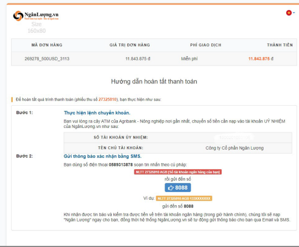Select order code 269278_500USD_3113
The image size is (299, 247).
(x=47, y=58)
